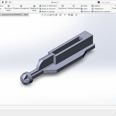Open the MBD tab
The image size is (116, 116).
26,15
